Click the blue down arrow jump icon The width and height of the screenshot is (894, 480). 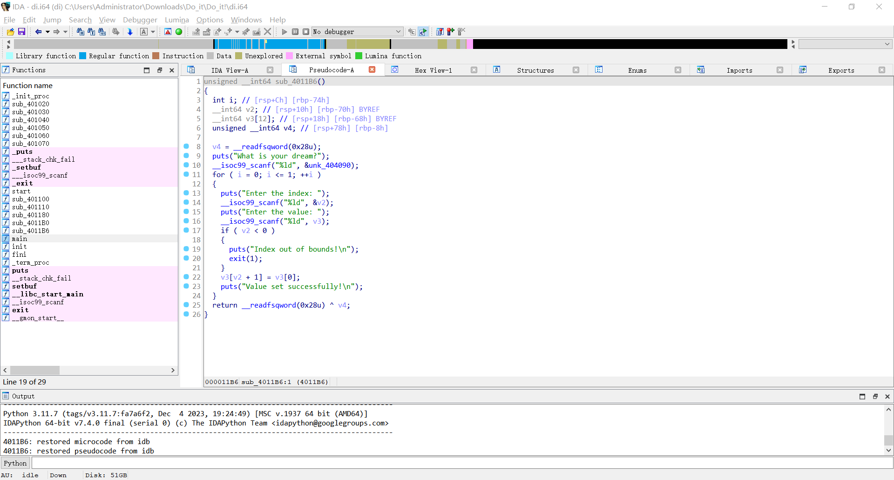(130, 32)
